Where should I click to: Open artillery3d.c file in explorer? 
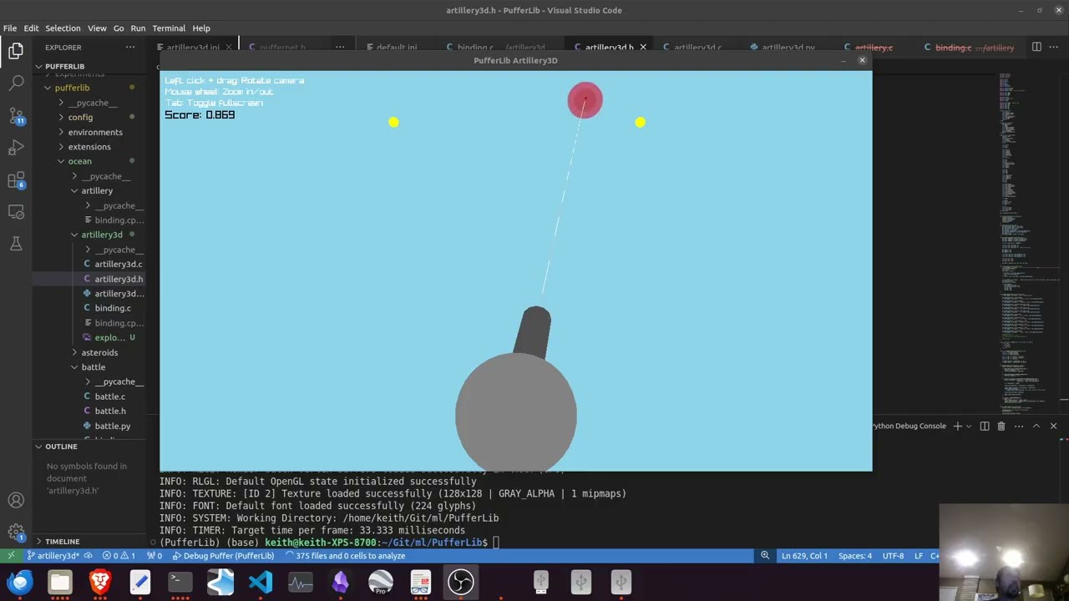(x=118, y=264)
